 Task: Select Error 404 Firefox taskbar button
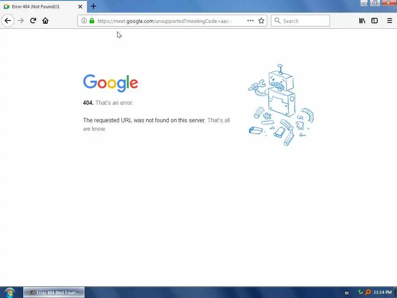click(54, 293)
